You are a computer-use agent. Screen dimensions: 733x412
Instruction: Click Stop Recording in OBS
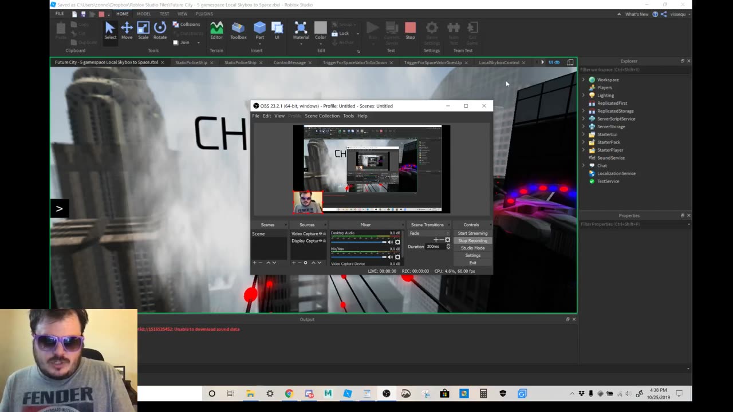click(x=472, y=241)
